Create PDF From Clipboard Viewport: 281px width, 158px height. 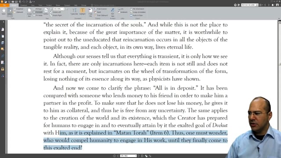click(x=101, y=15)
